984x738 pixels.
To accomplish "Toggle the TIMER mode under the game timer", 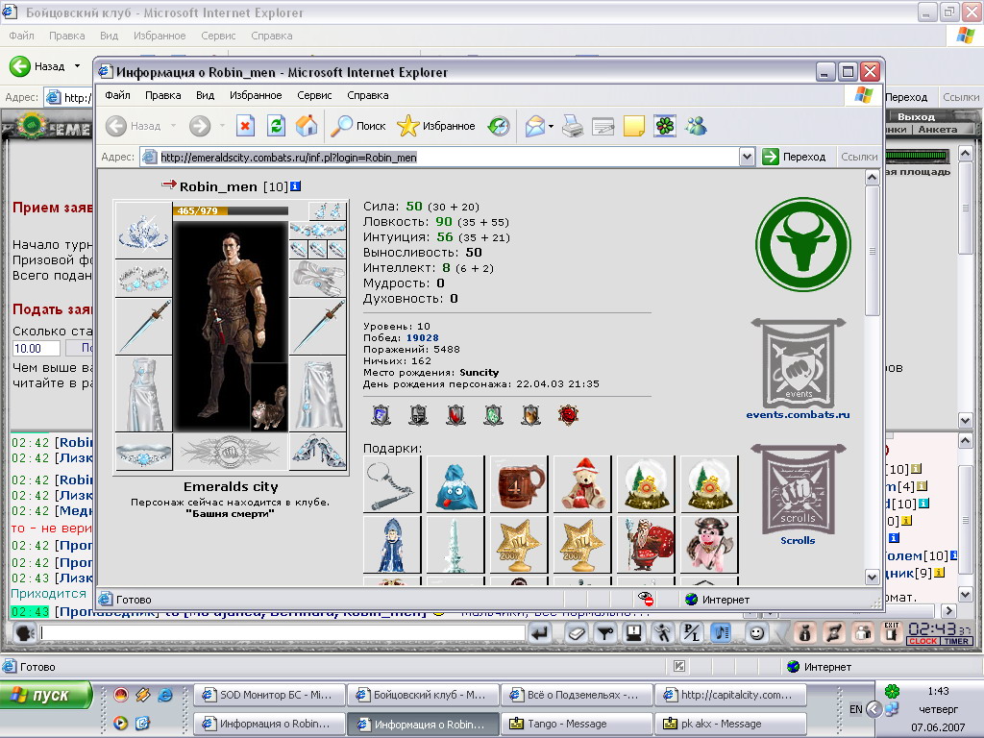I will click(956, 641).
